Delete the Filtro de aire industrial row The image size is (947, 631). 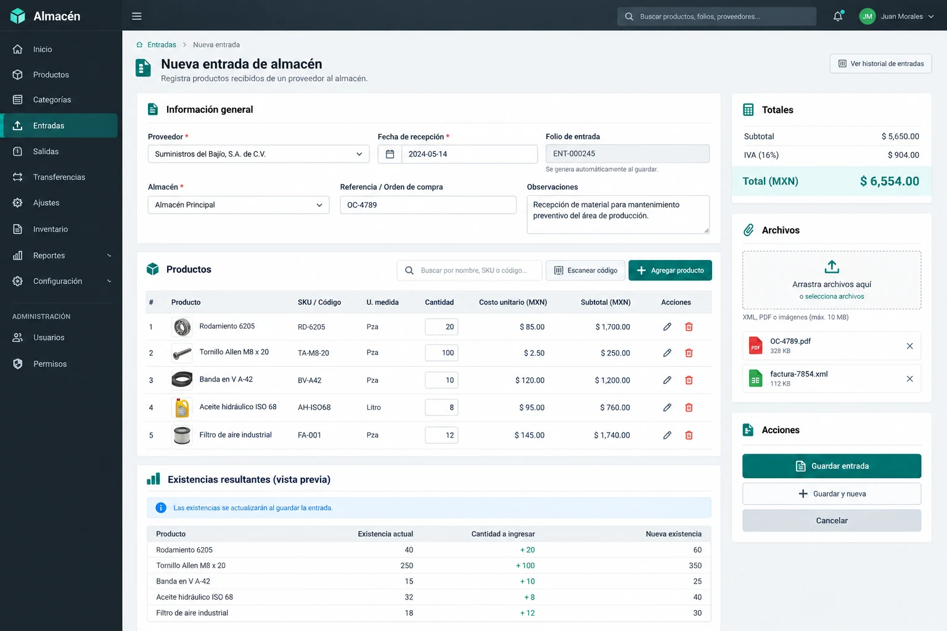[689, 435]
